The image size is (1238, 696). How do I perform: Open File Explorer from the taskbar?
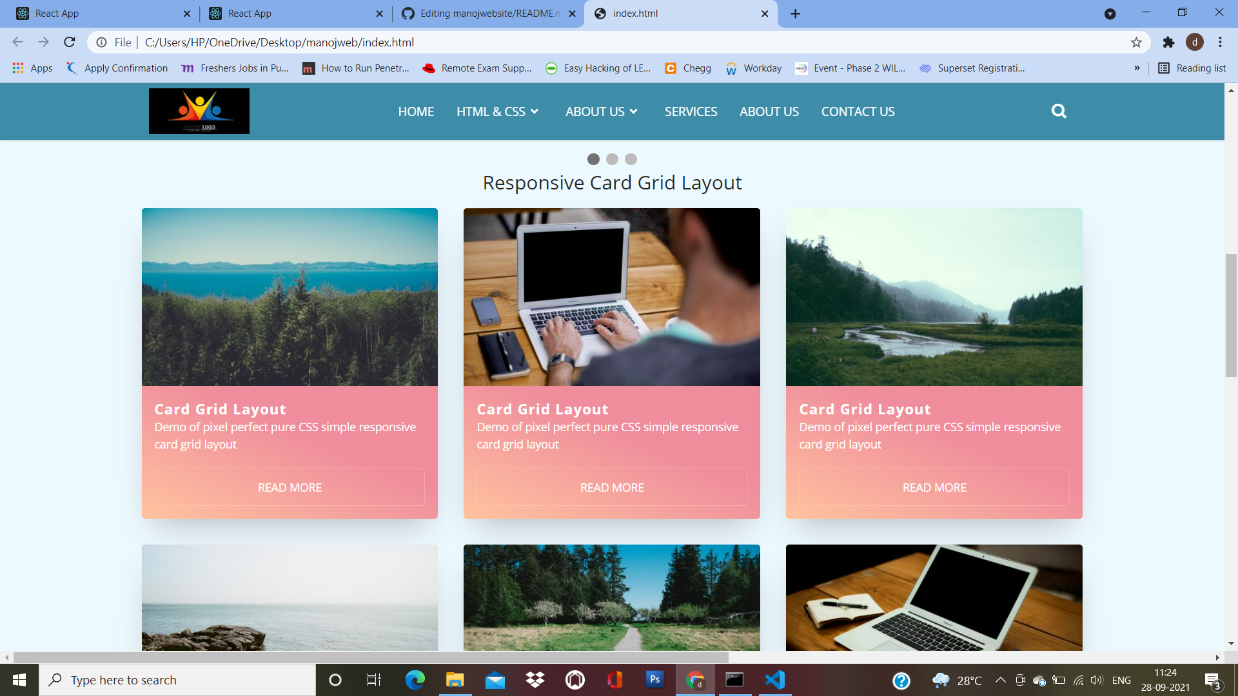click(x=455, y=680)
